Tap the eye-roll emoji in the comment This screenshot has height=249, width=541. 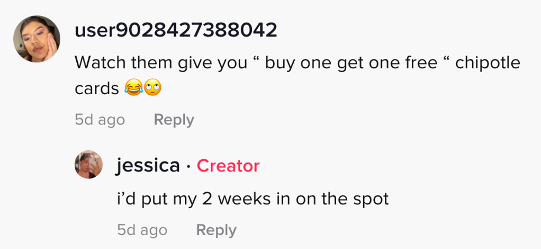click(152, 88)
